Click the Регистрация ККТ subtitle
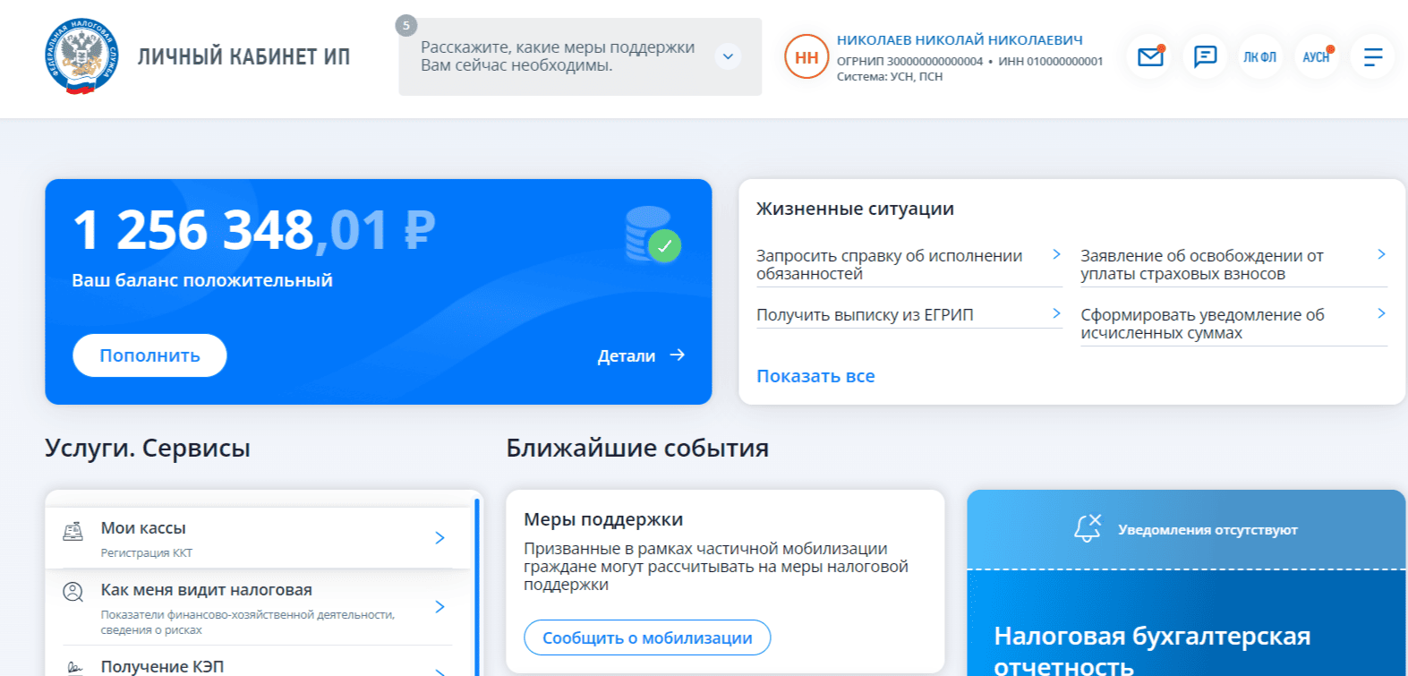Screen dimensions: 1408x676 click(147, 552)
